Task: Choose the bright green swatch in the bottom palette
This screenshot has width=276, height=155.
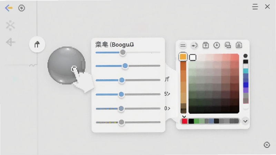Action: (197, 121)
